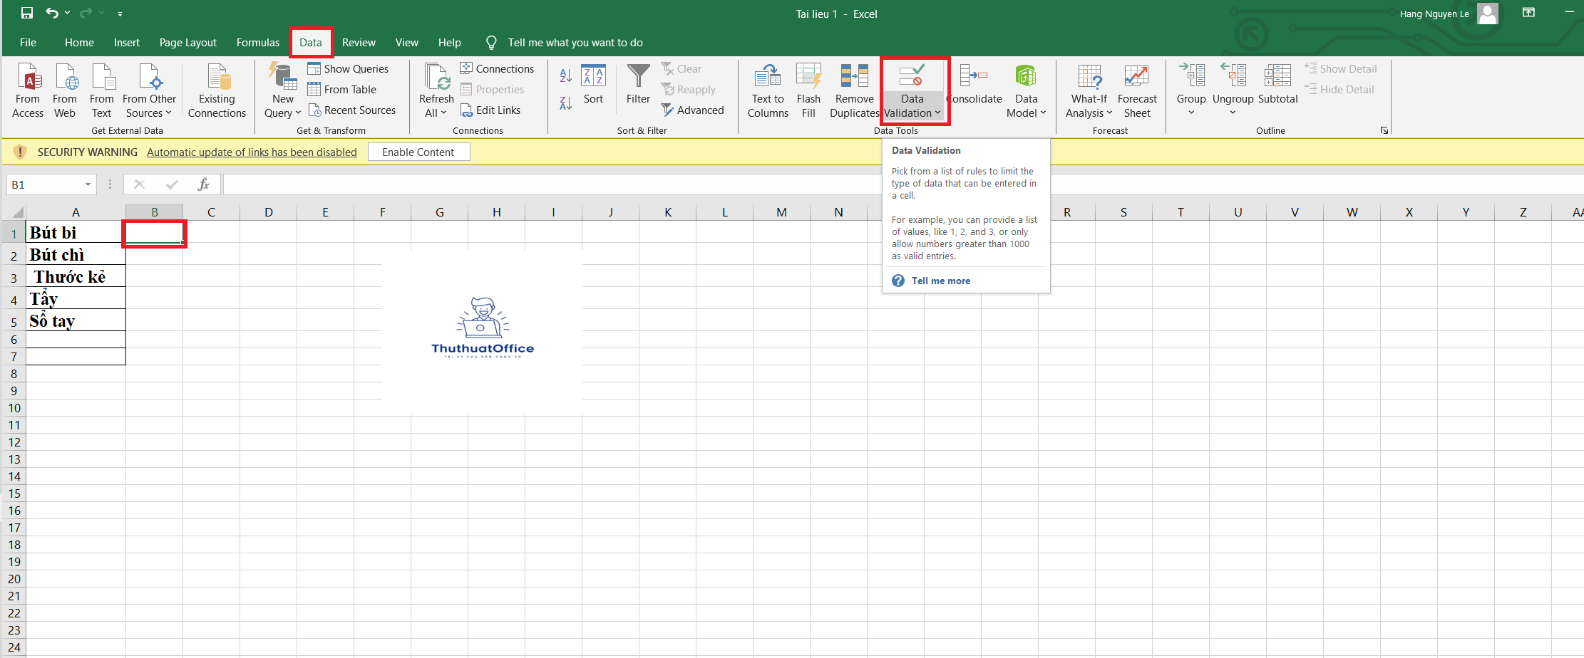Open the Data Validation dropdown arrow
The width and height of the screenshot is (1584, 658).
937,113
